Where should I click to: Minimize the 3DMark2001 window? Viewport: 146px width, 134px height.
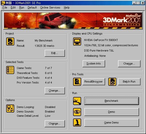point(134,3)
